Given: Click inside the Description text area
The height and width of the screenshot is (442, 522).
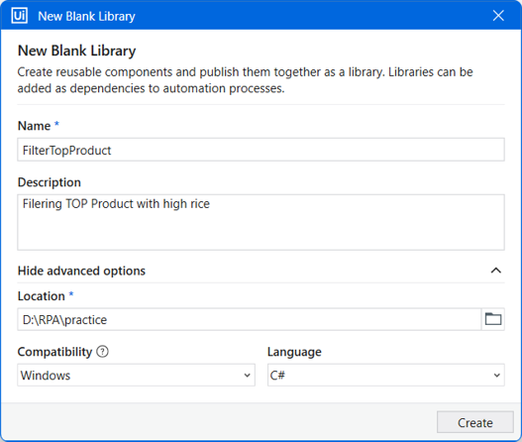Looking at the screenshot, I should (261, 222).
